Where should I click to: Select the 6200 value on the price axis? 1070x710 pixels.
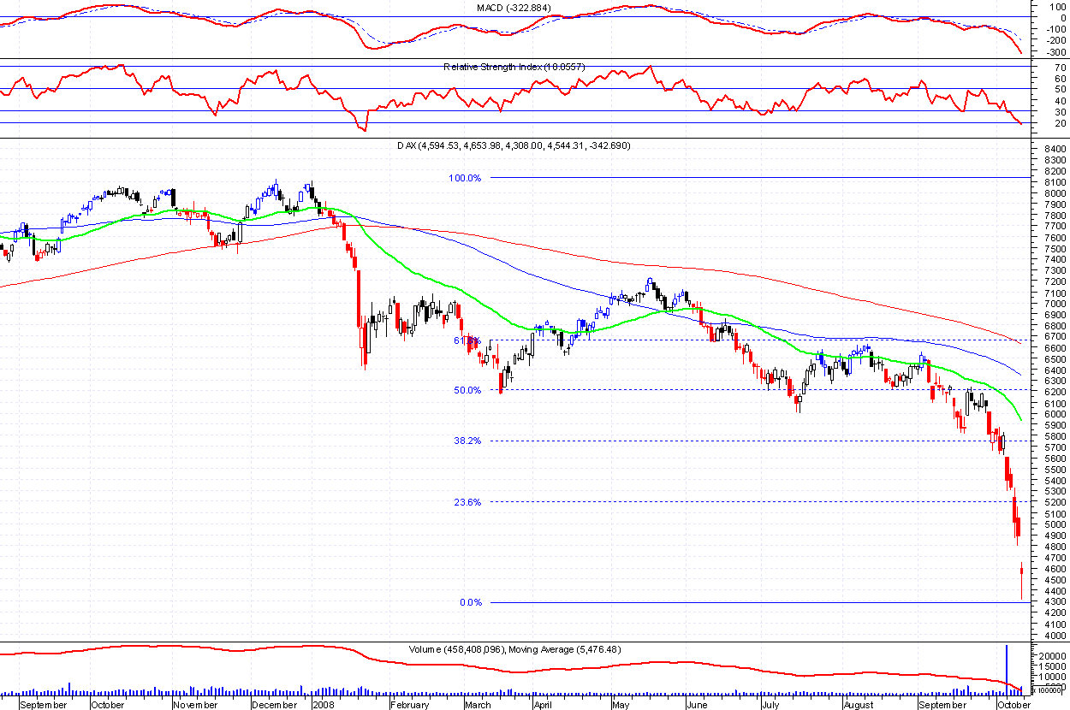click(x=1054, y=393)
